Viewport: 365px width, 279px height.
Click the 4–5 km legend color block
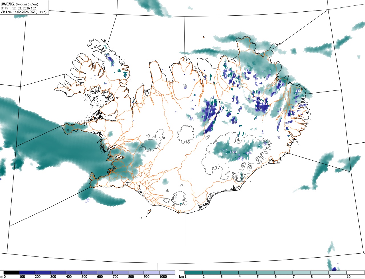248,273
